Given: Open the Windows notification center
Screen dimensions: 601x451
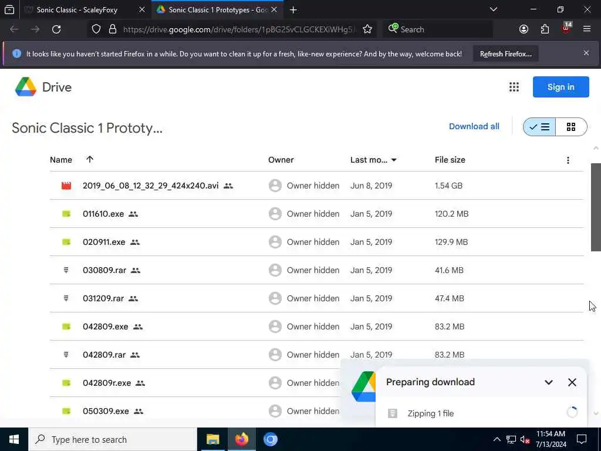Looking at the screenshot, I should tap(582, 439).
